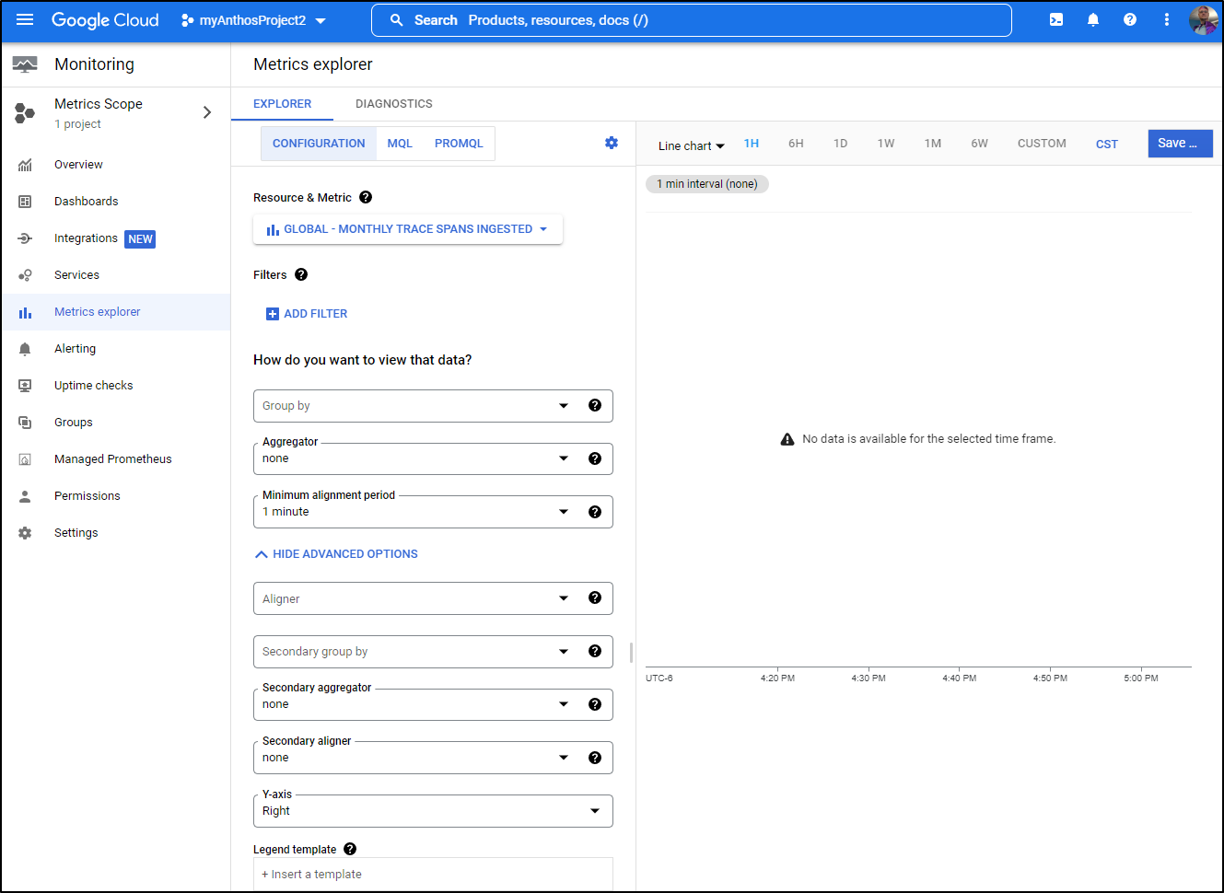Open the Secondary aligner dropdown
This screenshot has width=1224, height=893.
click(x=433, y=758)
